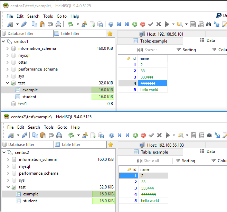Click Table filter field in centos2 window

click(81, 145)
